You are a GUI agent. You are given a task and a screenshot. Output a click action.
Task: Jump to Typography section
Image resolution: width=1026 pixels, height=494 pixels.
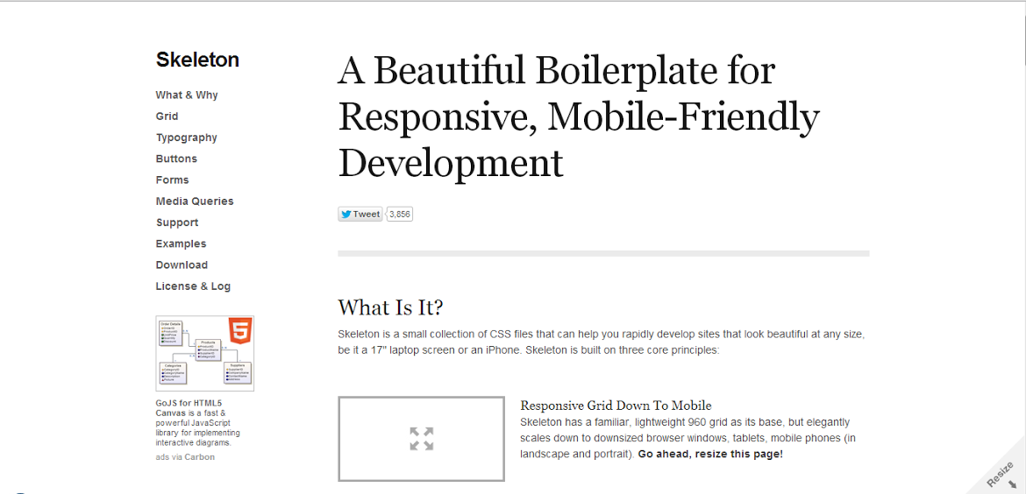(x=187, y=138)
